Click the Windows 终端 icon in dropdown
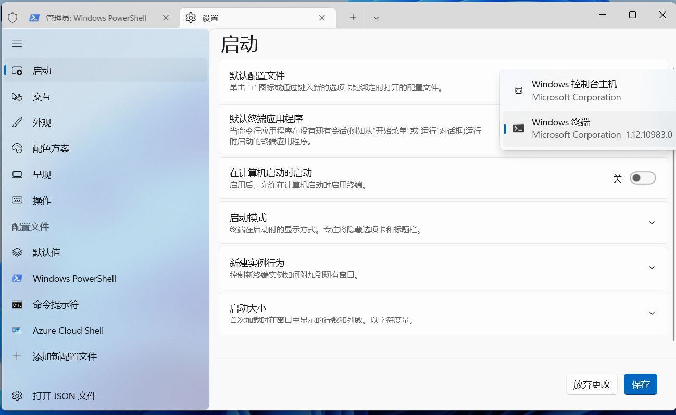The image size is (676, 415). tap(519, 128)
